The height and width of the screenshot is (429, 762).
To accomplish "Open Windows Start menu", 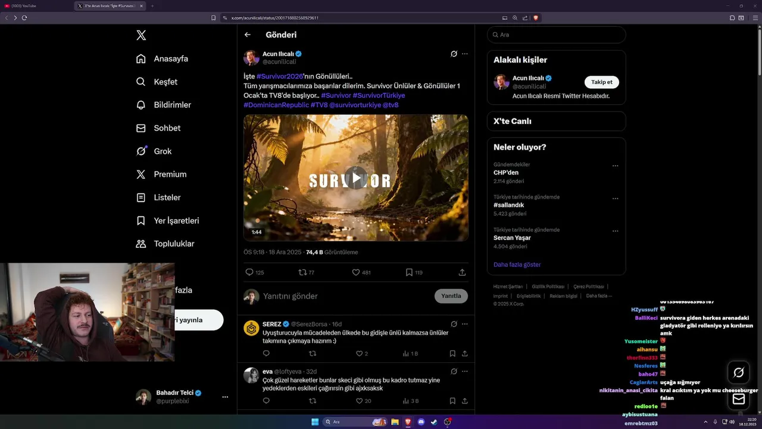I will coord(315,422).
